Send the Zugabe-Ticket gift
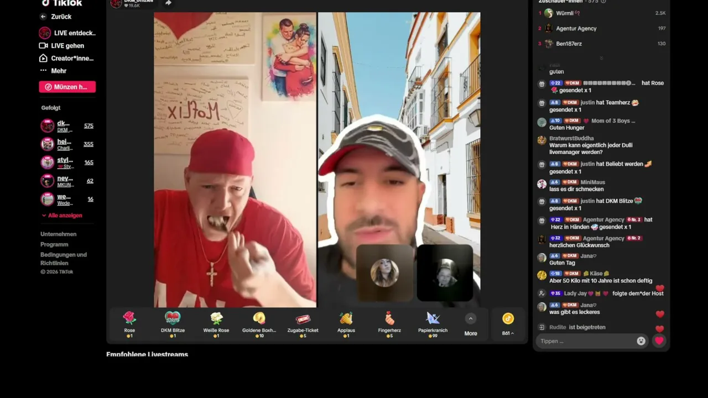Viewport: 708px width, 398px height. click(x=303, y=324)
